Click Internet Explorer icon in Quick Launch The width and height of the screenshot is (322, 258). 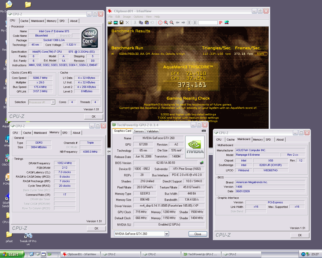pos(32,254)
